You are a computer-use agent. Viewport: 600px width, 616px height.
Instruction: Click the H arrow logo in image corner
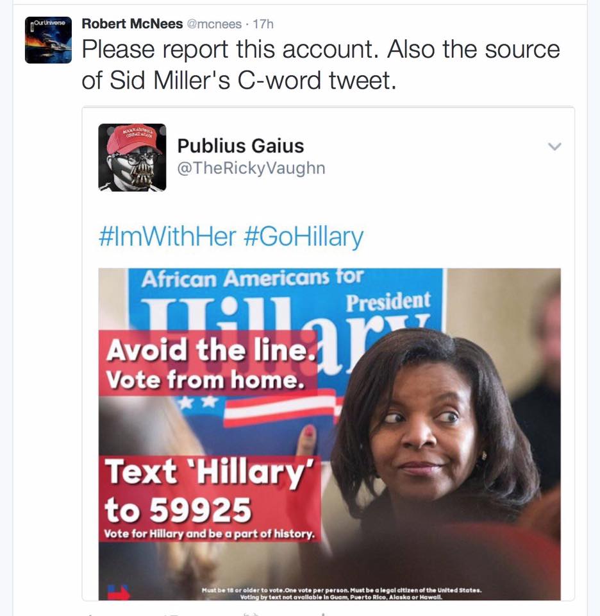tap(119, 592)
